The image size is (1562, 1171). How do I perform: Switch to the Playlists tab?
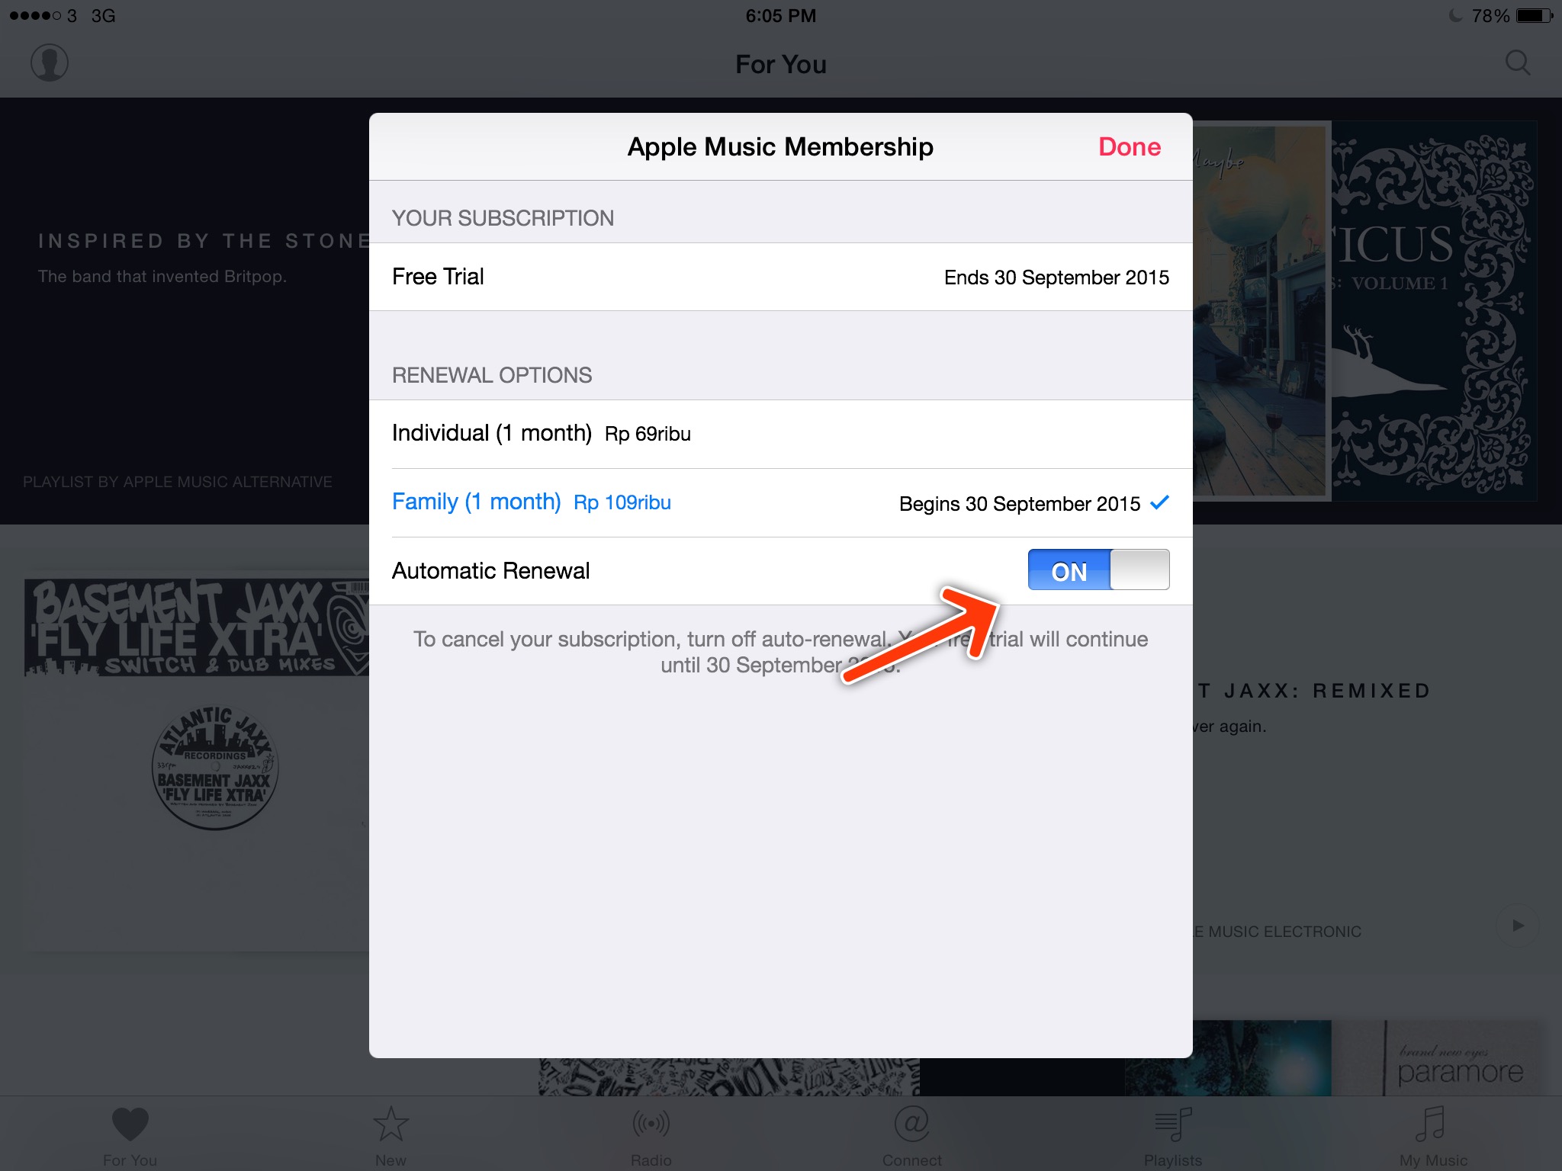(x=1173, y=1136)
